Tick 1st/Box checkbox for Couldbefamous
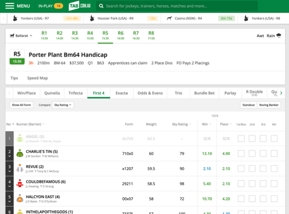This screenshot has height=214, width=289. [241, 184]
